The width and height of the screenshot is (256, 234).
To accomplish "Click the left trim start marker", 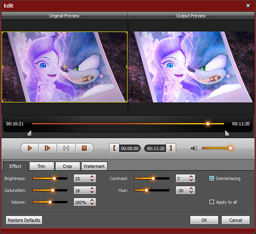I will (x=30, y=133).
